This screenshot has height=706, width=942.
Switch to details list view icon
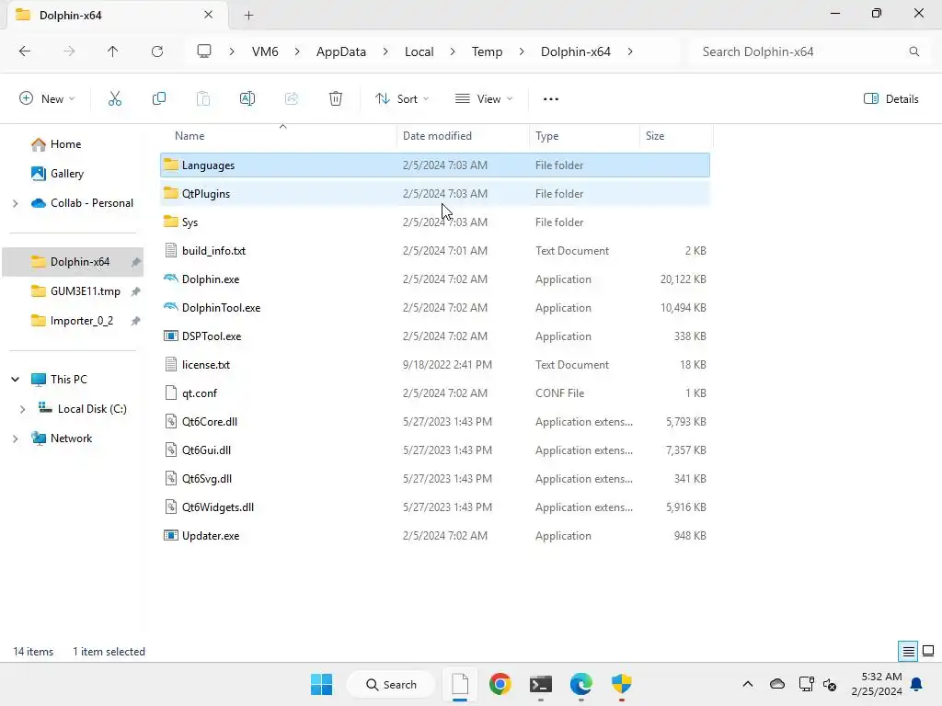click(908, 652)
